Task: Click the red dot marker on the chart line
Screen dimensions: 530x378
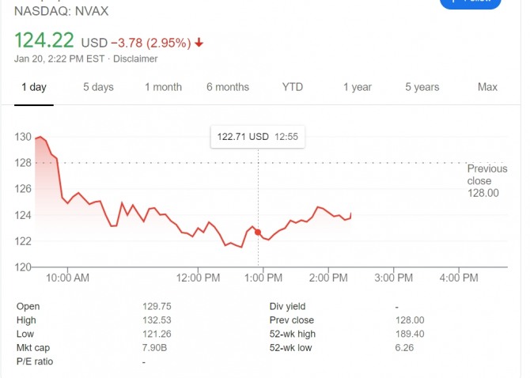Action: [x=259, y=232]
